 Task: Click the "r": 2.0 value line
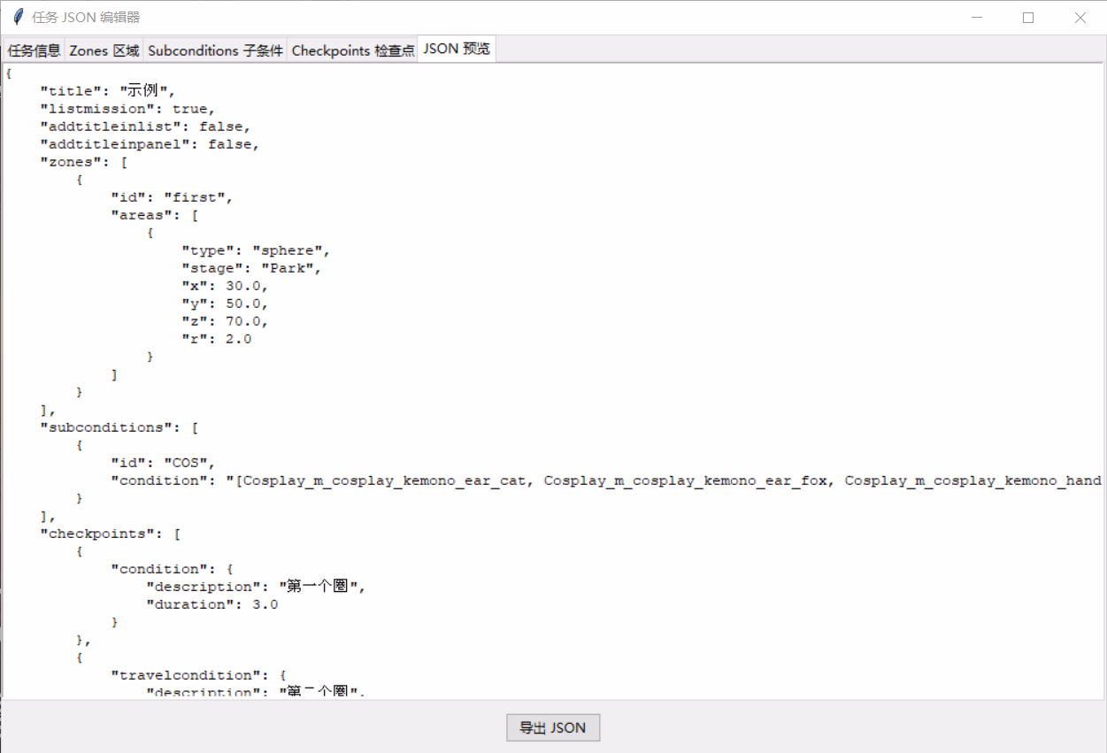click(x=216, y=339)
